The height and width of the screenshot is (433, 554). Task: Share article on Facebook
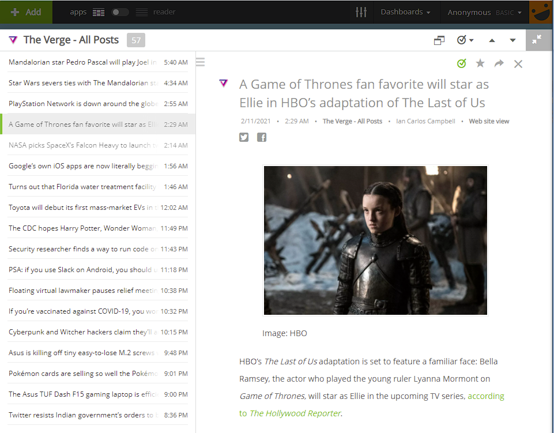[x=262, y=137]
